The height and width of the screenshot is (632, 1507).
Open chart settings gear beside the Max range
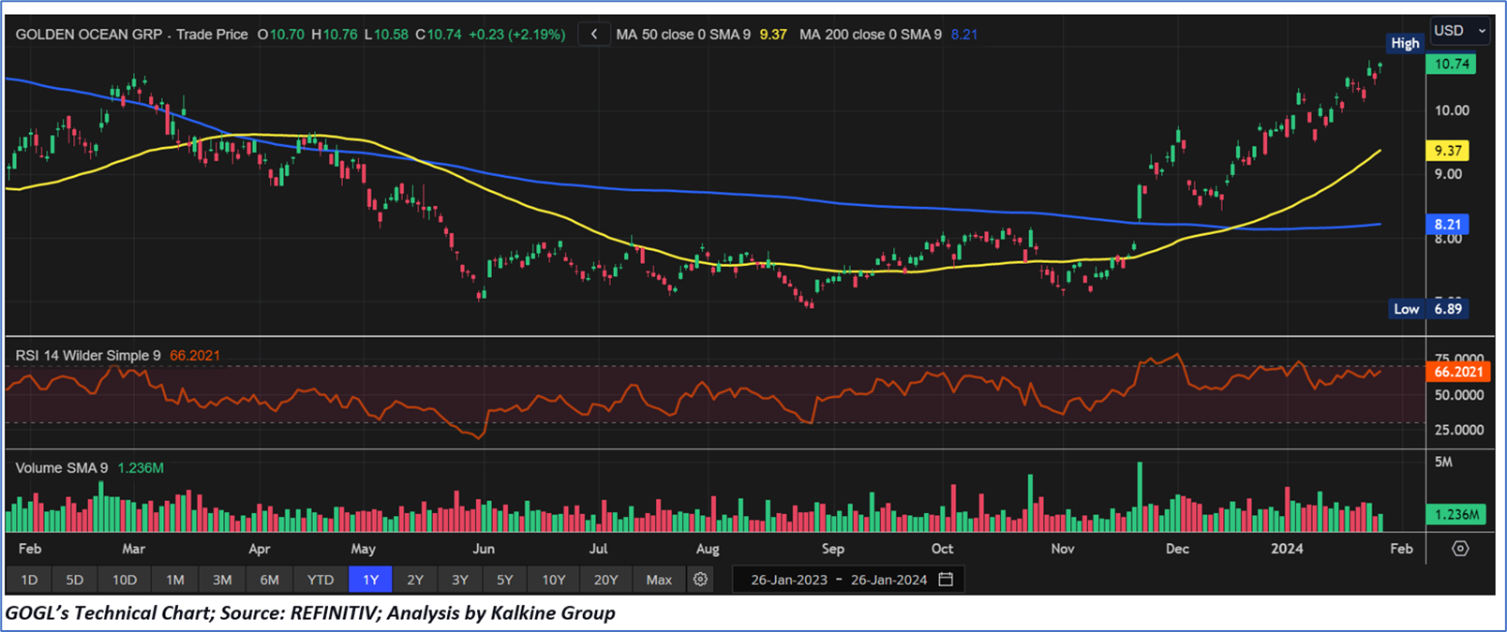coord(700,580)
